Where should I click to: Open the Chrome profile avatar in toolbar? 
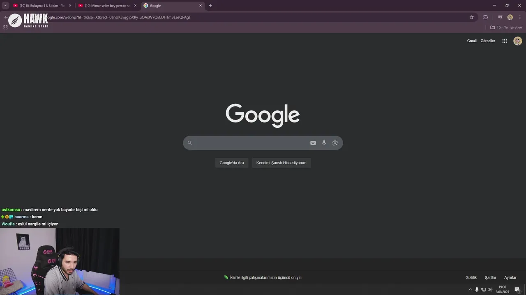(510, 17)
